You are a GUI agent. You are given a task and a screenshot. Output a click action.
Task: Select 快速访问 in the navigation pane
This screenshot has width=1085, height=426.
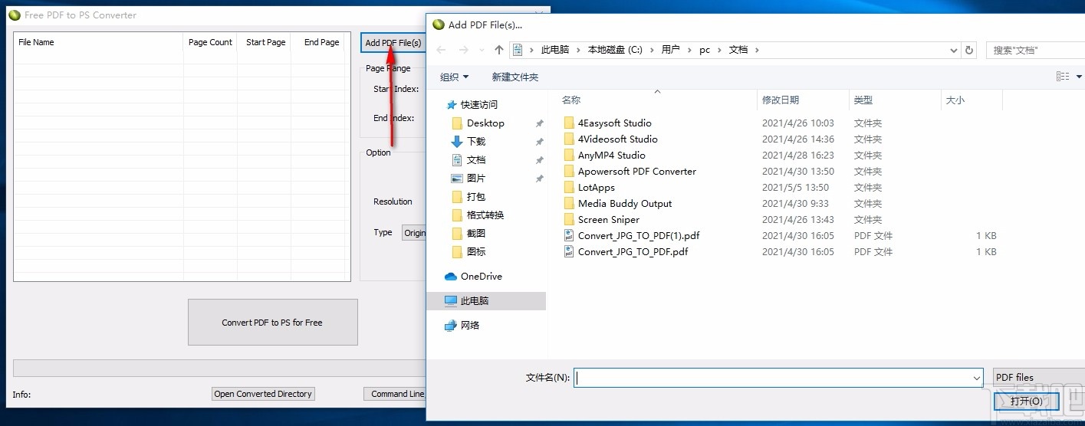478,104
